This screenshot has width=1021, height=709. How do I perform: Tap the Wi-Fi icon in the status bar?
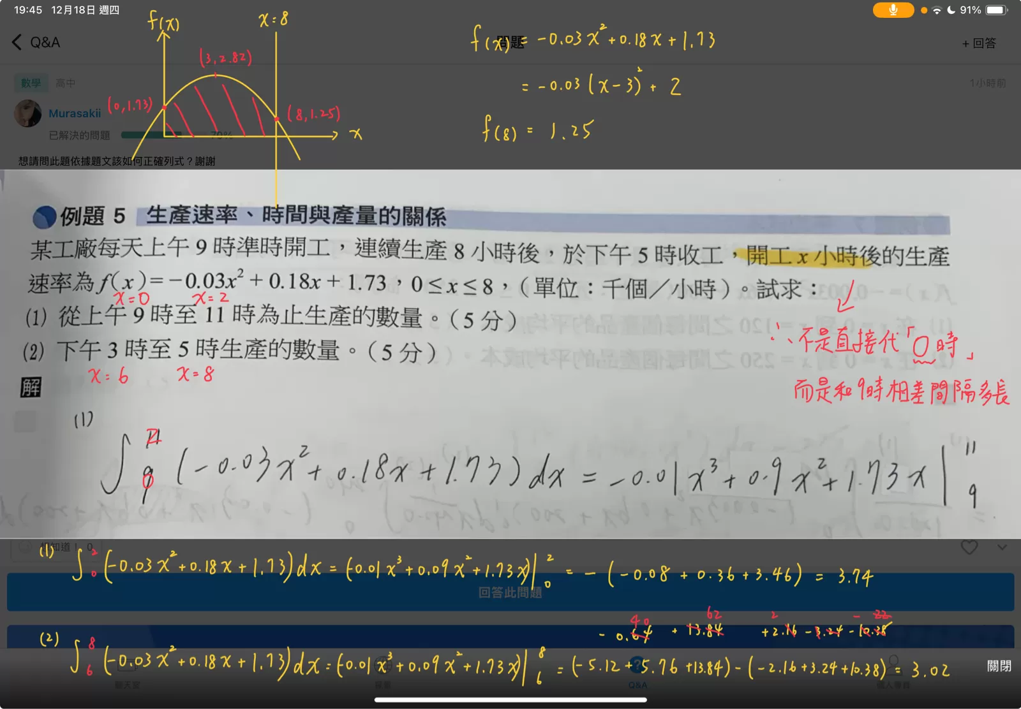click(x=937, y=10)
